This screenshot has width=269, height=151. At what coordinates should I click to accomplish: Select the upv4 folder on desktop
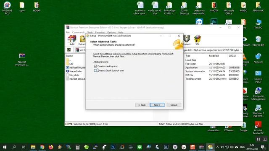point(22,7)
